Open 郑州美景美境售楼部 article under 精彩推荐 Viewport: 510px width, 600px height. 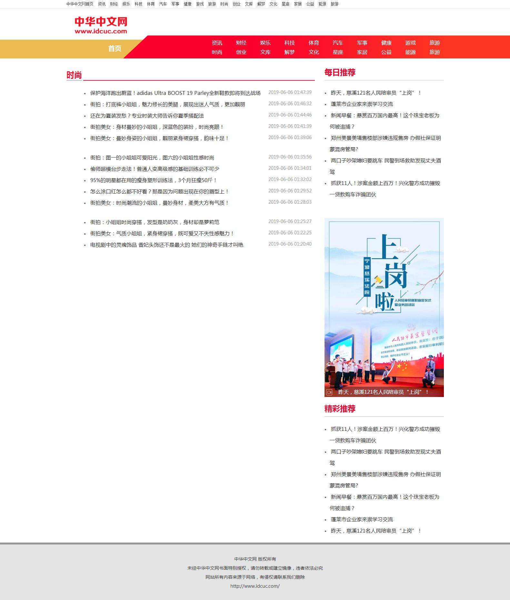coord(385,474)
